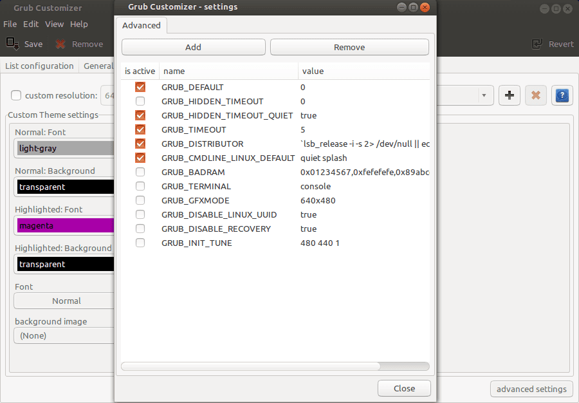Select the 640x480 value cell
The image size is (579, 403).
364,200
